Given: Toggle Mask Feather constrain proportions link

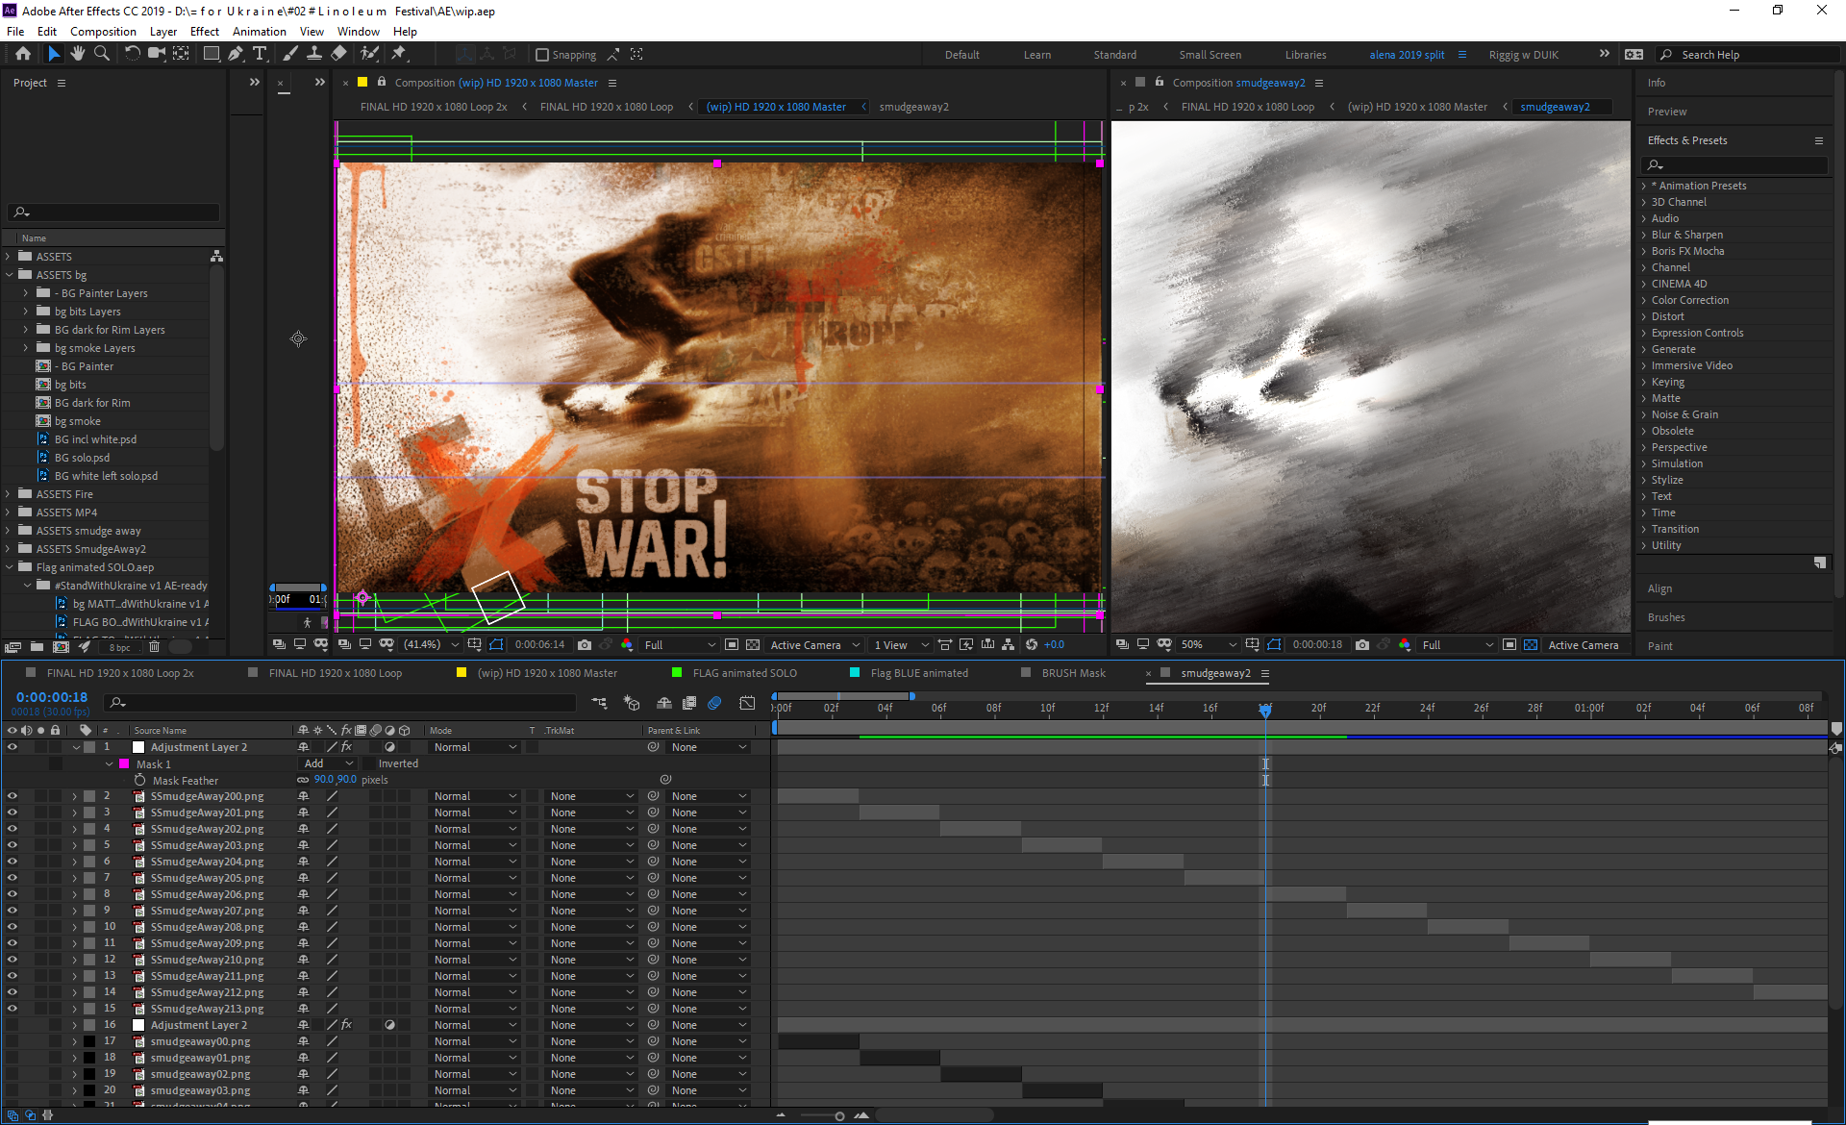Looking at the screenshot, I should click(x=304, y=780).
